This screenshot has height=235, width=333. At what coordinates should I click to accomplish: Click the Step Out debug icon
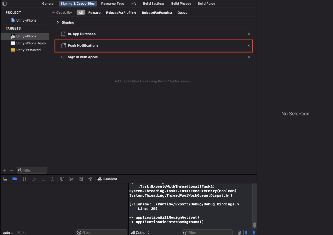click(x=52, y=179)
